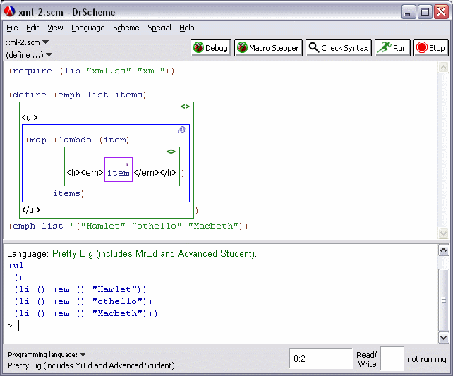453x376 pixels.
Task: Expand the xml-2.scm file dropdown
Action: tap(27, 42)
